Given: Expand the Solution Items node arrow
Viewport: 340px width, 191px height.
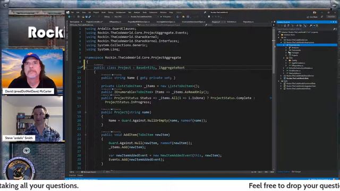Looking at the screenshot, I should pos(278,34).
